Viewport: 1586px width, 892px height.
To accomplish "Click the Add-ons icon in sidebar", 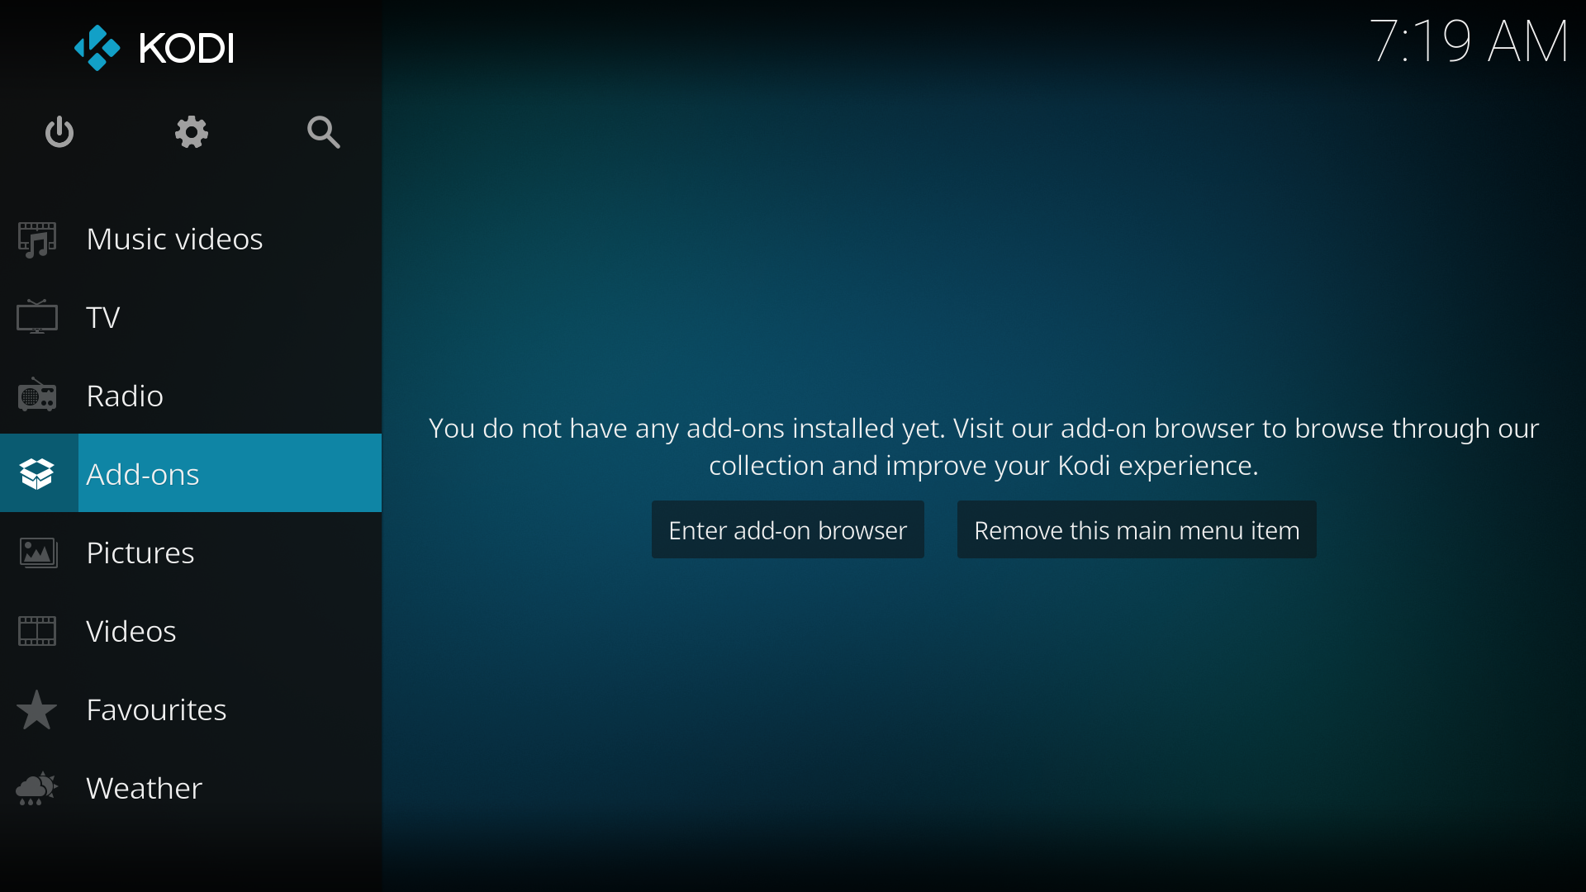I will click(x=38, y=472).
